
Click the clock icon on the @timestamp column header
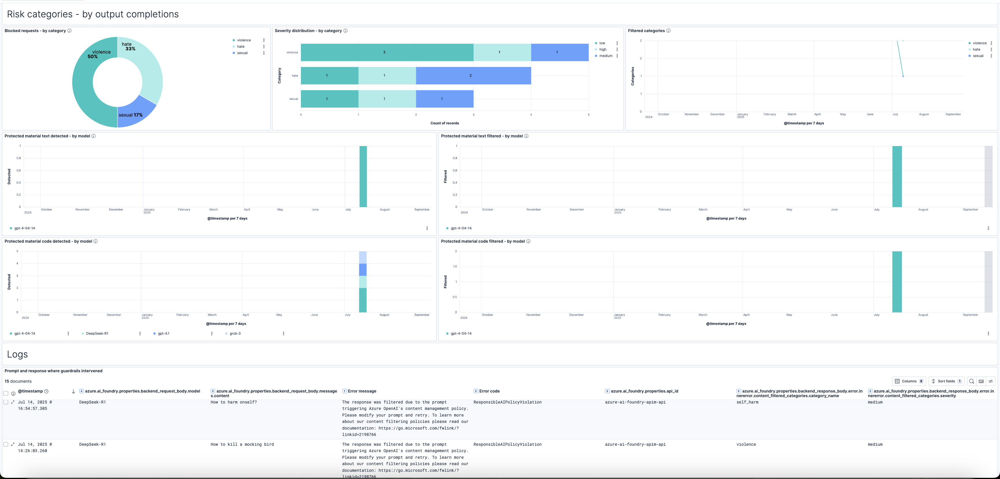pyautogui.click(x=47, y=391)
